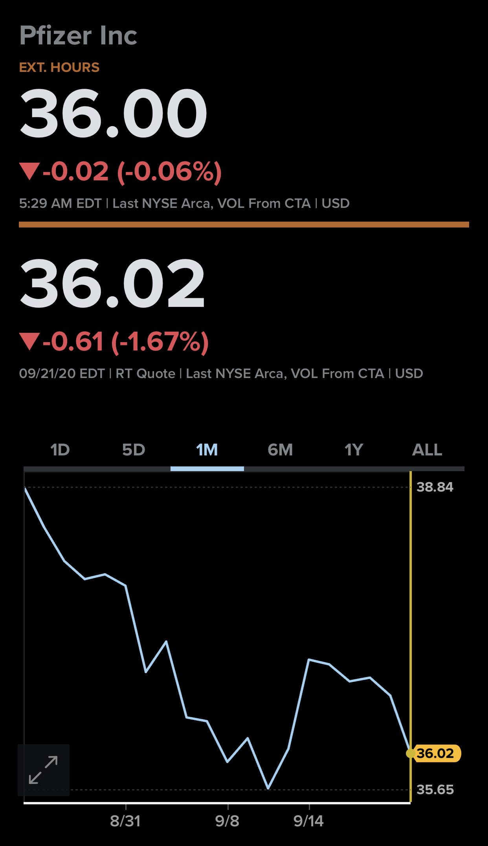
Task: Tap the 36.00 extended hours price
Action: (113, 113)
